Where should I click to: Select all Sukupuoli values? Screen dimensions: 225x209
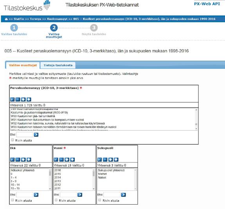(x=99, y=159)
